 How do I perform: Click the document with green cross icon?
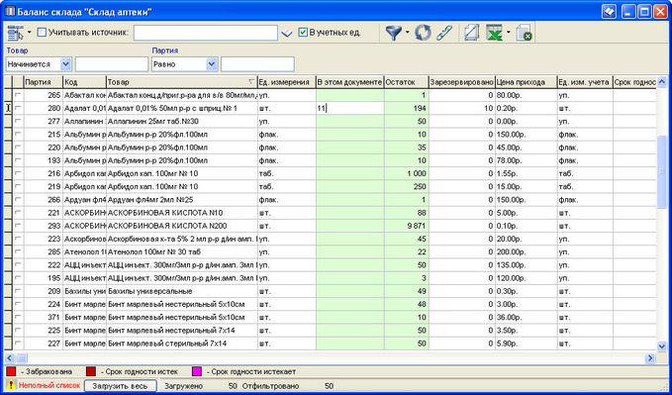(x=524, y=33)
